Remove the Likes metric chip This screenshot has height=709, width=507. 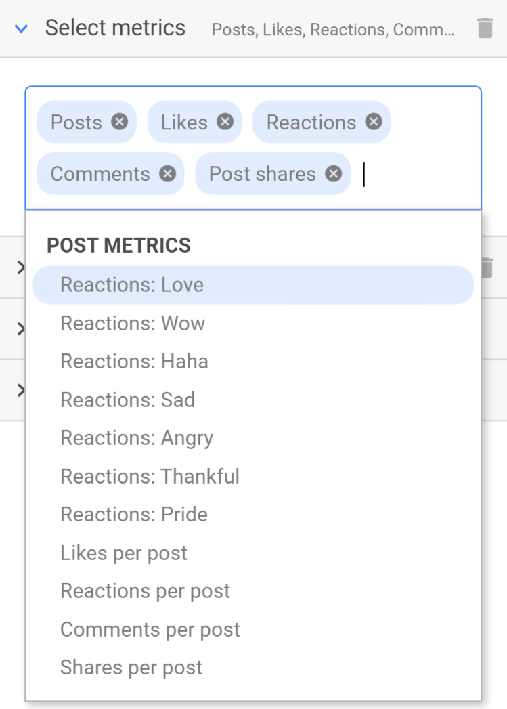coord(225,122)
